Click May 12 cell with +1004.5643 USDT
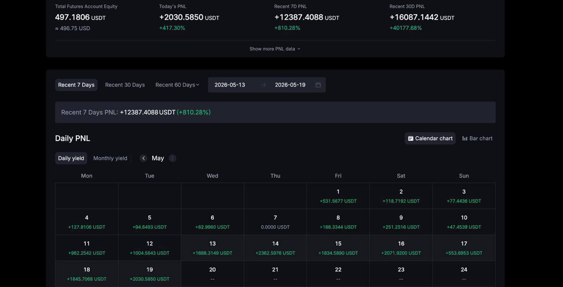This screenshot has height=287, width=563. click(150, 248)
